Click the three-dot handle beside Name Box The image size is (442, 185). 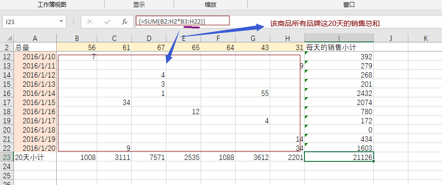point(74,22)
